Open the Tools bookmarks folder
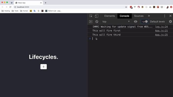Screen dimensions: 173x97 15,11
